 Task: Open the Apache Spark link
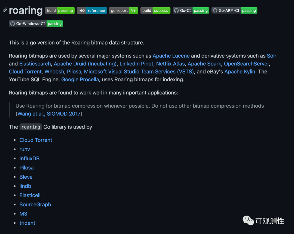204,64
